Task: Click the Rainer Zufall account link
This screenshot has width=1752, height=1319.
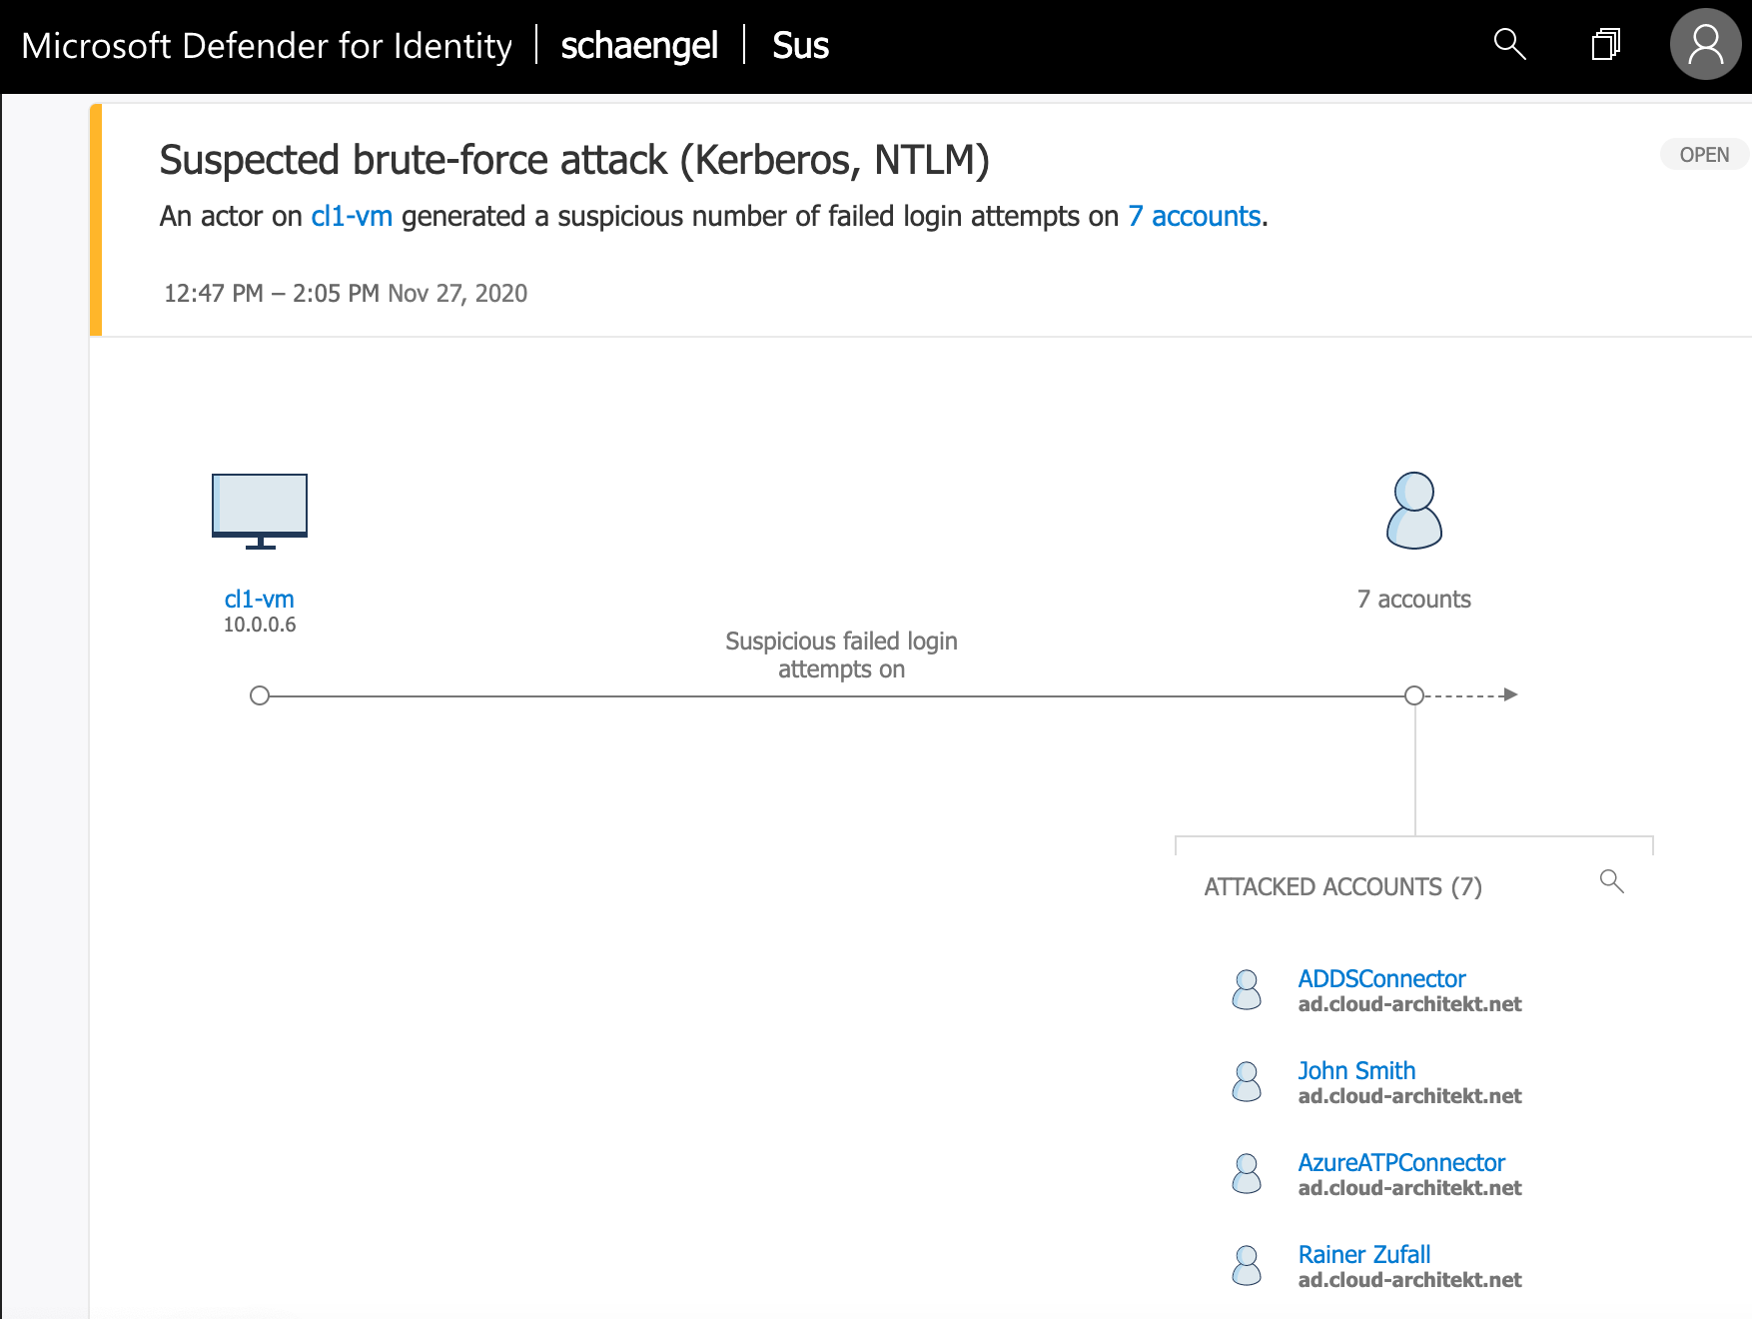Action: (1363, 1254)
